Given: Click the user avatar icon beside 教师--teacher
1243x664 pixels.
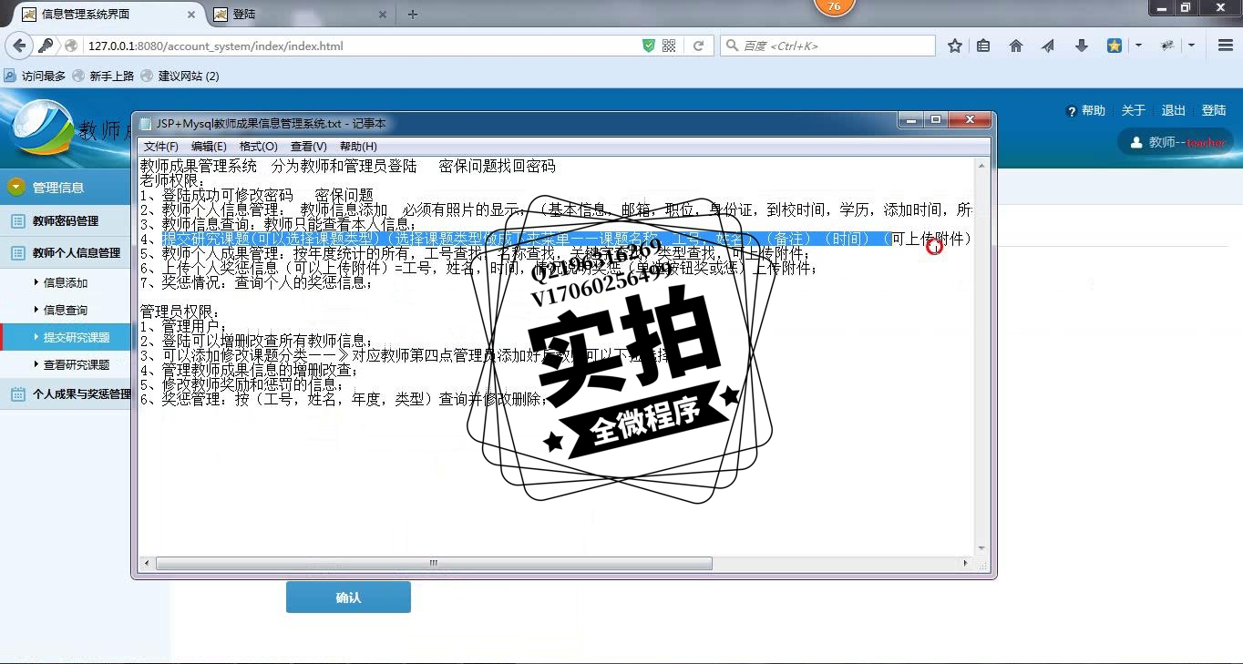Looking at the screenshot, I should tap(1136, 142).
